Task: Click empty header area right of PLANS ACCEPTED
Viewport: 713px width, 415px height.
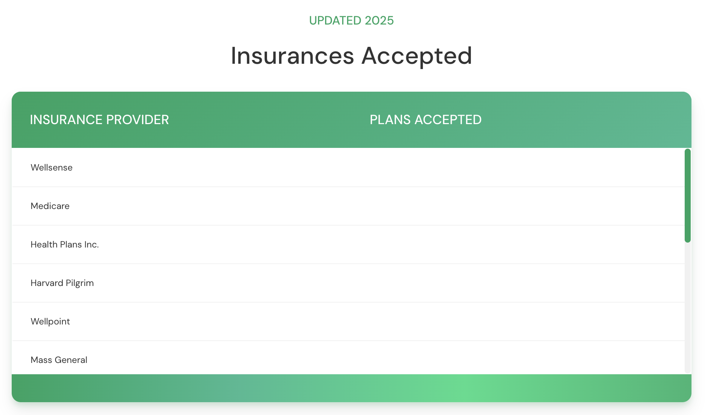Action: click(x=585, y=120)
